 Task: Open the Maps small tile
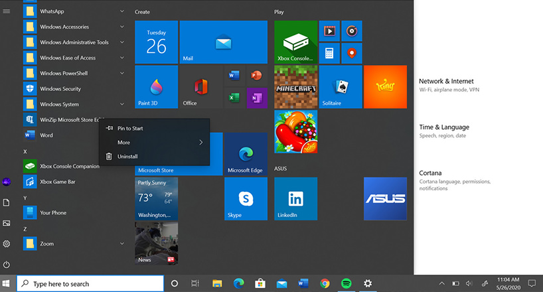tap(352, 53)
